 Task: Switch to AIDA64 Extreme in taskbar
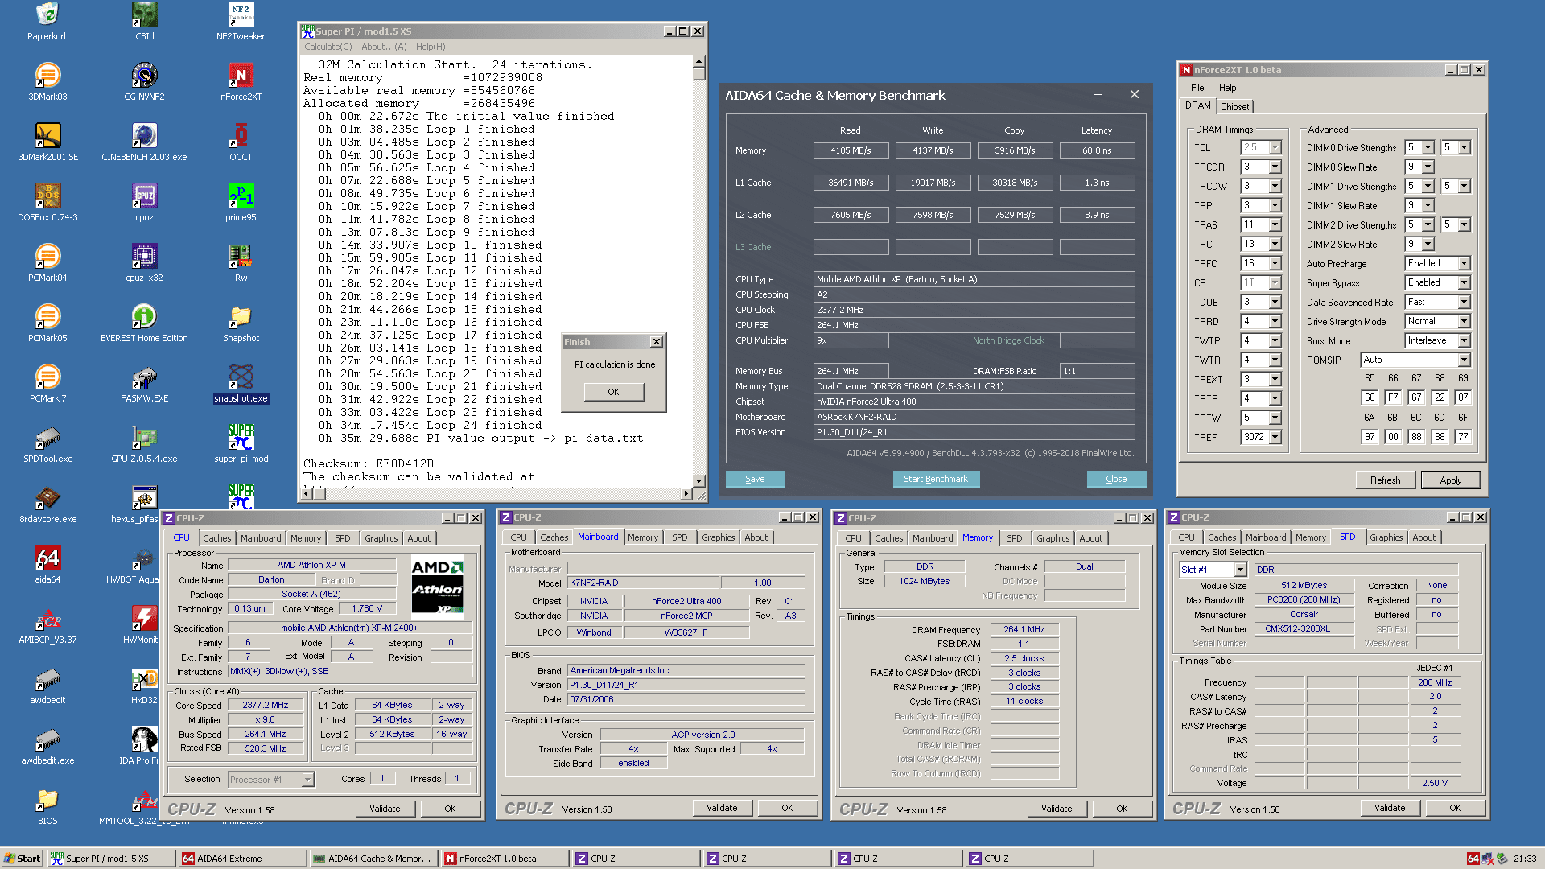[x=242, y=859]
